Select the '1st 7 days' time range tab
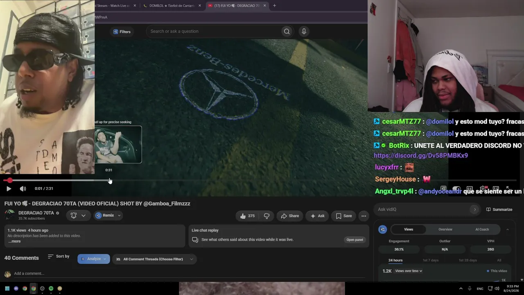The image size is (524, 295). pyautogui.click(x=430, y=260)
